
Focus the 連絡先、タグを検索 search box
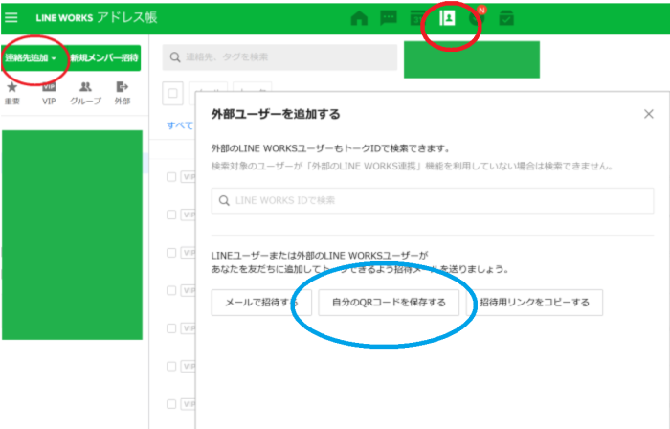pyautogui.click(x=279, y=57)
